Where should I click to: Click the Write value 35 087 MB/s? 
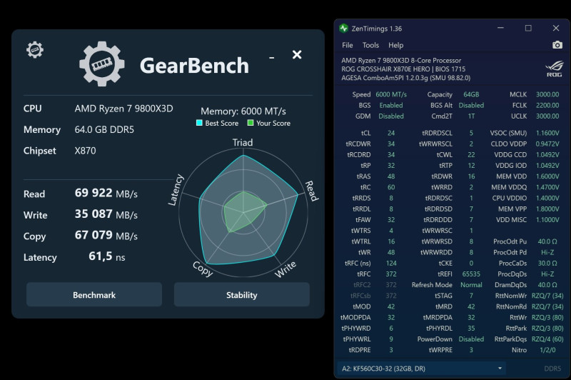click(x=106, y=214)
